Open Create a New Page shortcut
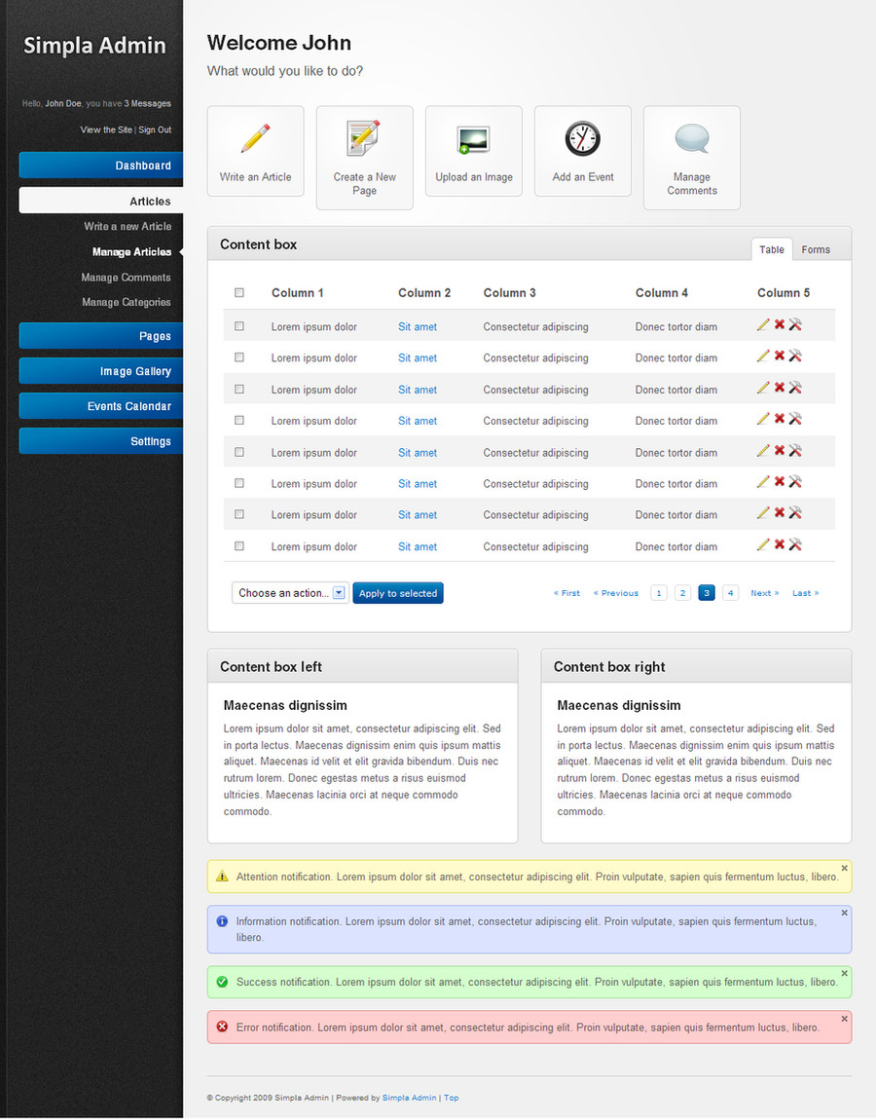 tap(364, 158)
